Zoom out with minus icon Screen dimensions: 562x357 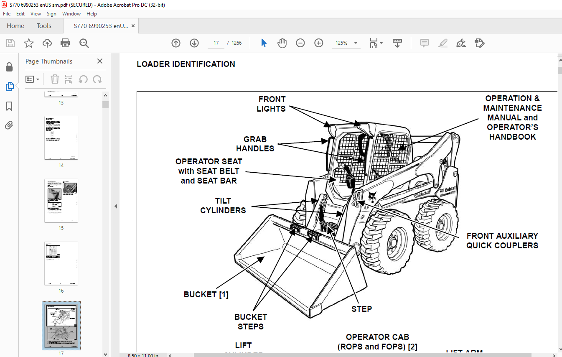point(300,43)
